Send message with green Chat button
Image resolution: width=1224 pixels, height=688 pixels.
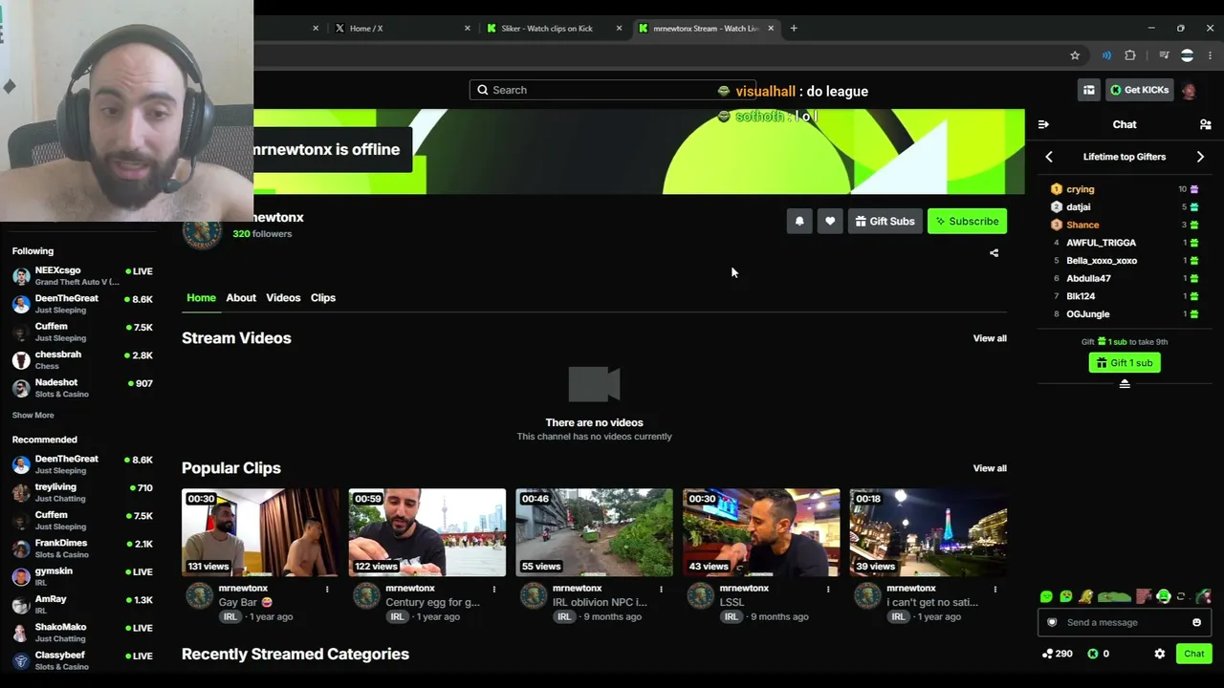[x=1194, y=654]
